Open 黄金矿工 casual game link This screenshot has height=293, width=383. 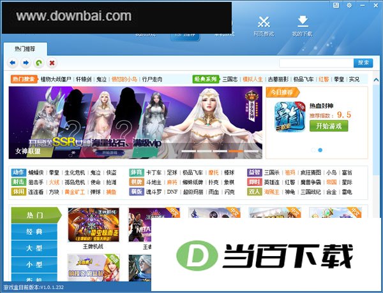tap(75, 192)
